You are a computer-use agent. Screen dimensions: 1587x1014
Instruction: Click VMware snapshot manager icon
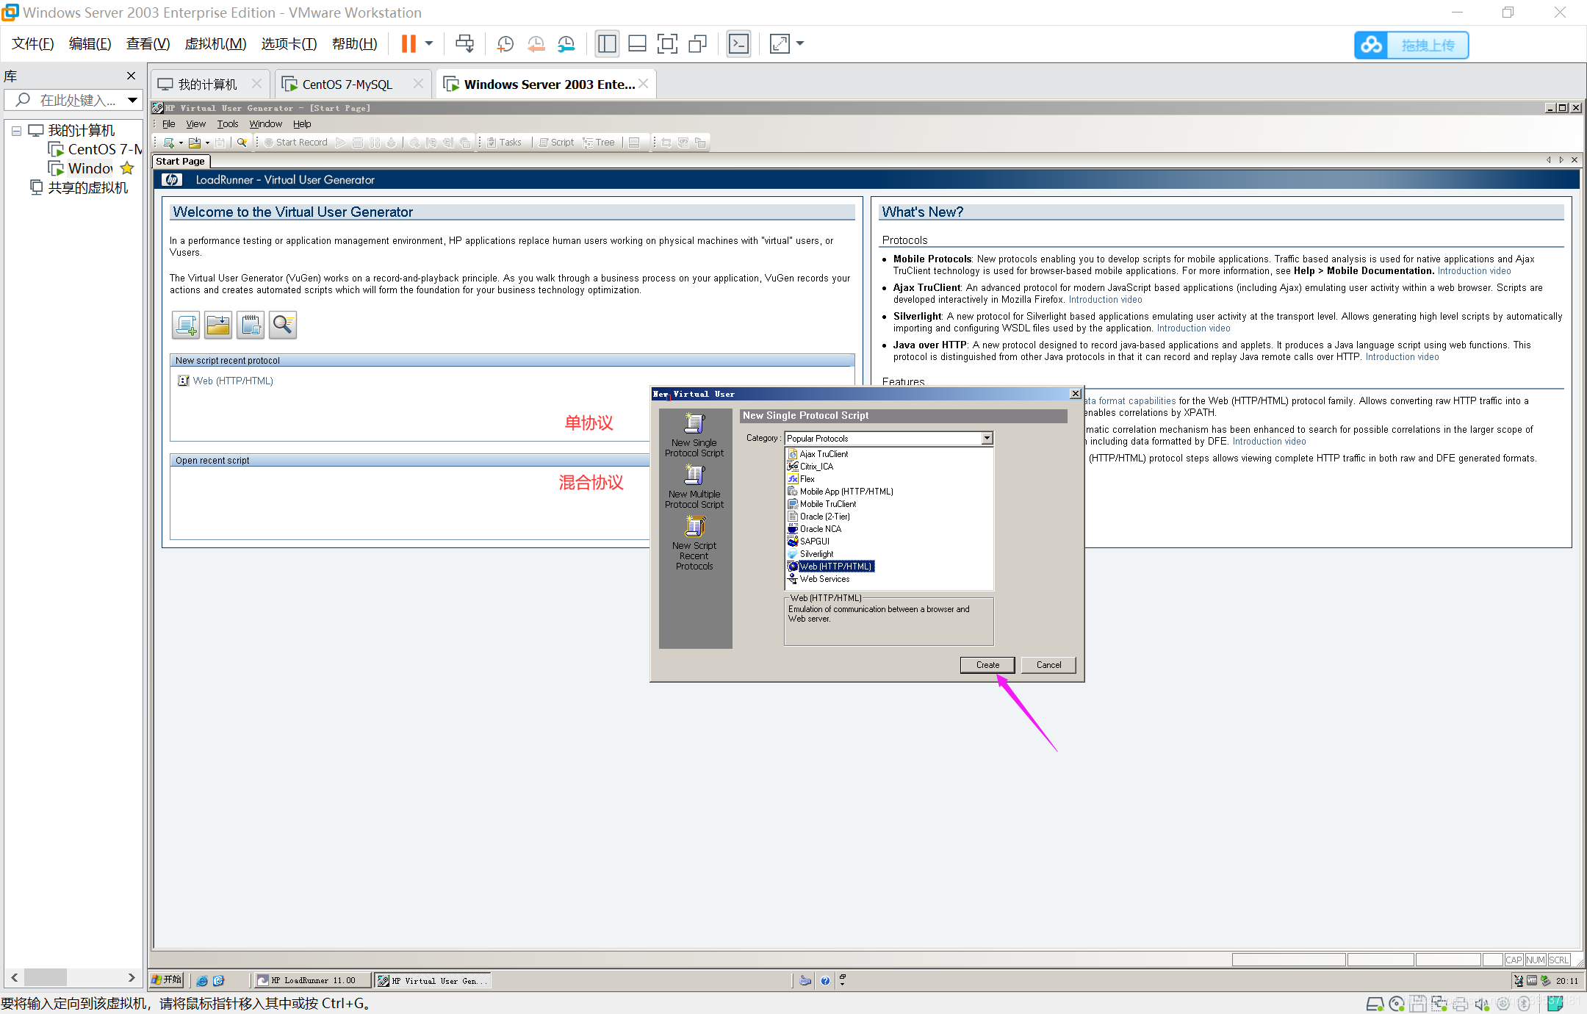pyautogui.click(x=566, y=44)
